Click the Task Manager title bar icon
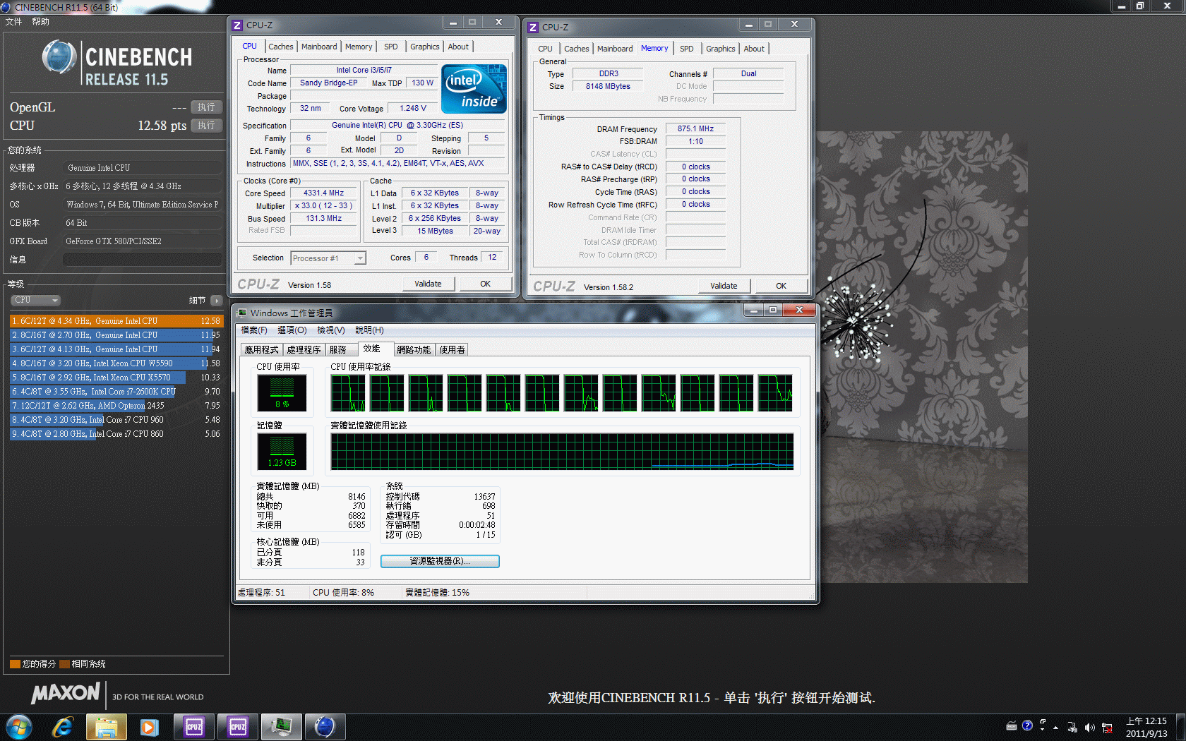The height and width of the screenshot is (741, 1186). 242,313
